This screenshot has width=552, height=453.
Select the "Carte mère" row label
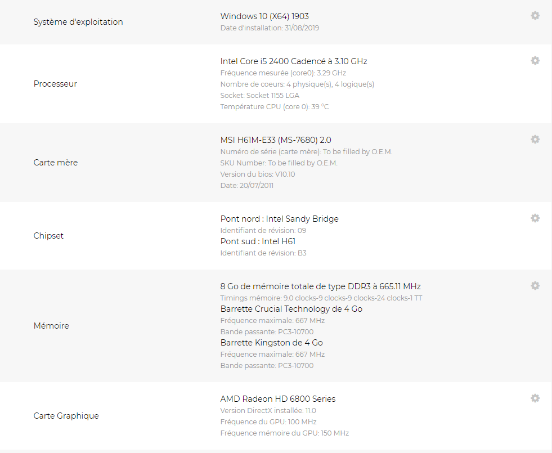pos(56,163)
